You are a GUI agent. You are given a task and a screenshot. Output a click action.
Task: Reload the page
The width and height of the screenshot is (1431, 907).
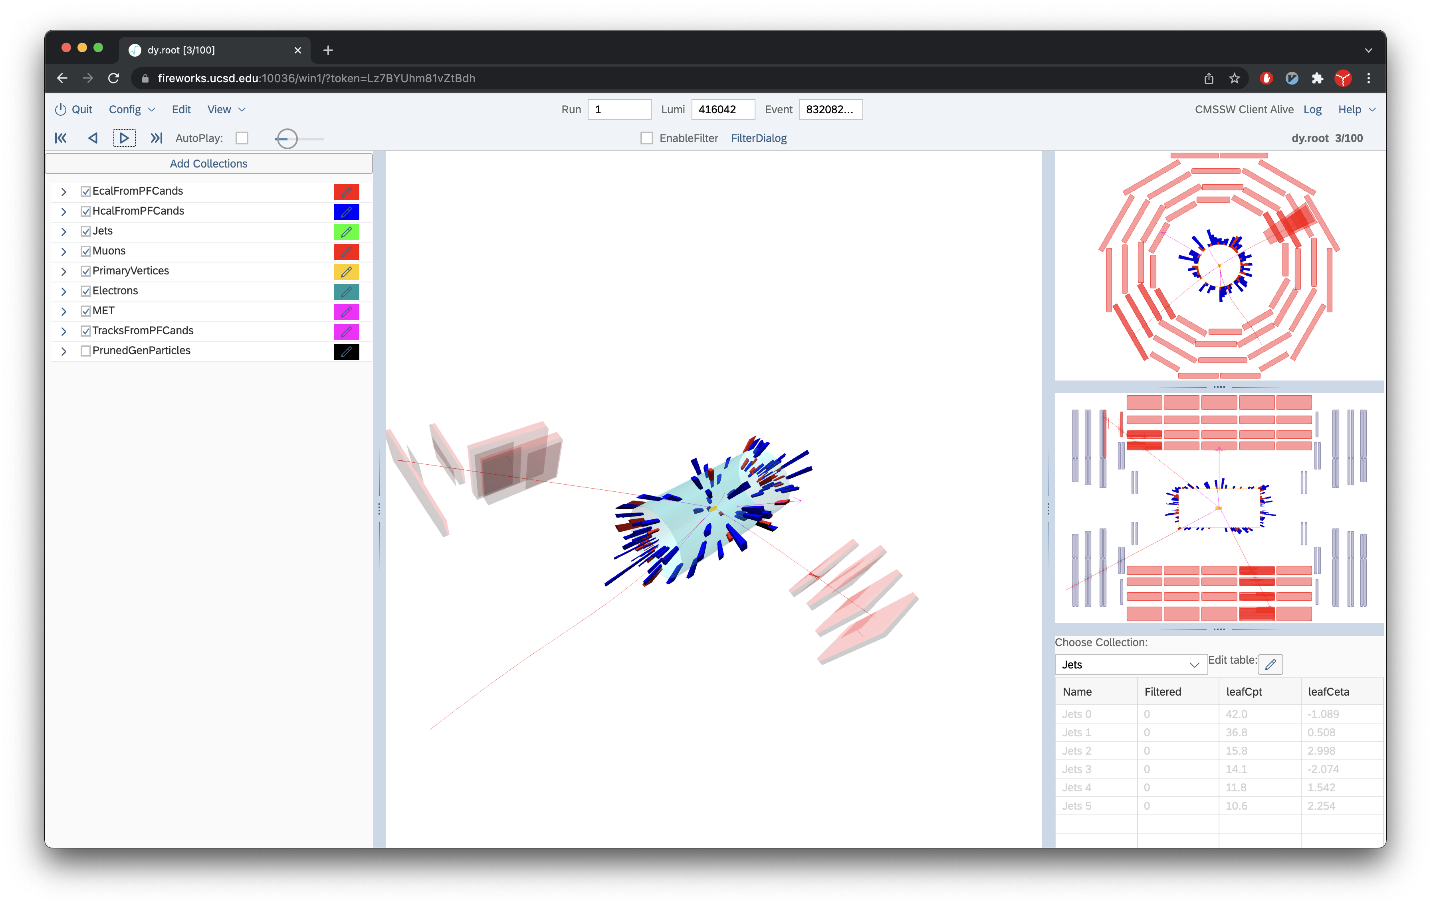pyautogui.click(x=113, y=78)
